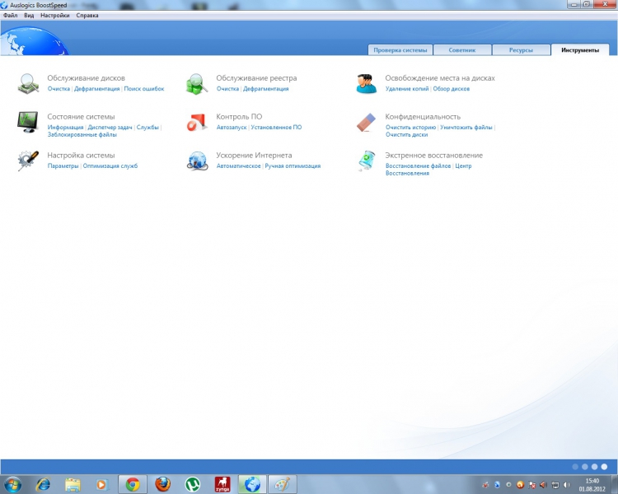Screen dimensions: 618x494
Task: Click the Windows Start button
Action: 14,484
